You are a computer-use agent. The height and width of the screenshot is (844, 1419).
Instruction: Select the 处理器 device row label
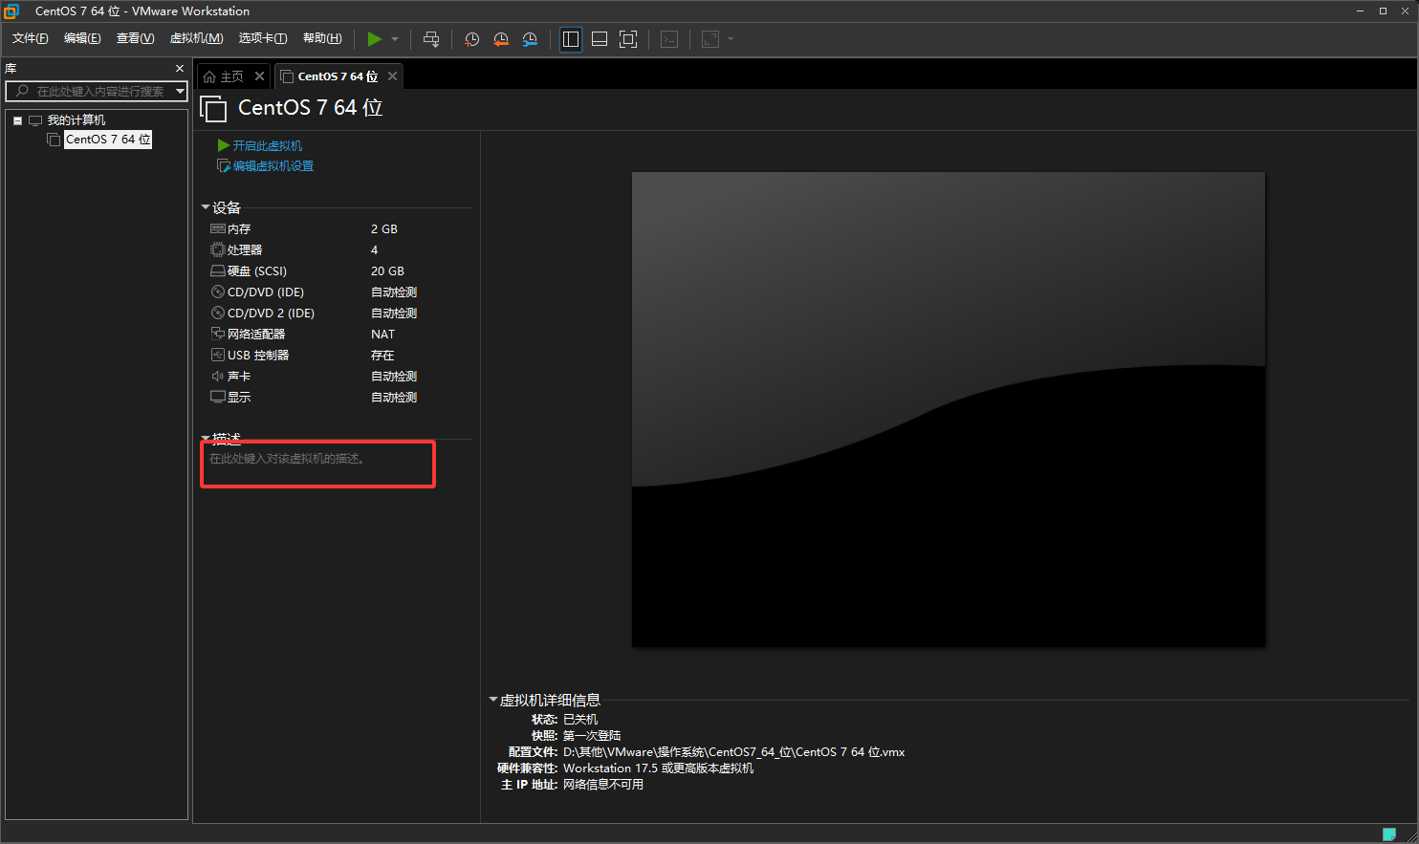[245, 250]
